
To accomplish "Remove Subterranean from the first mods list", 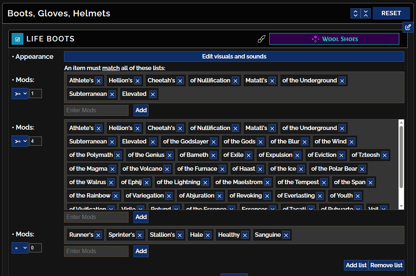I will [x=112, y=94].
